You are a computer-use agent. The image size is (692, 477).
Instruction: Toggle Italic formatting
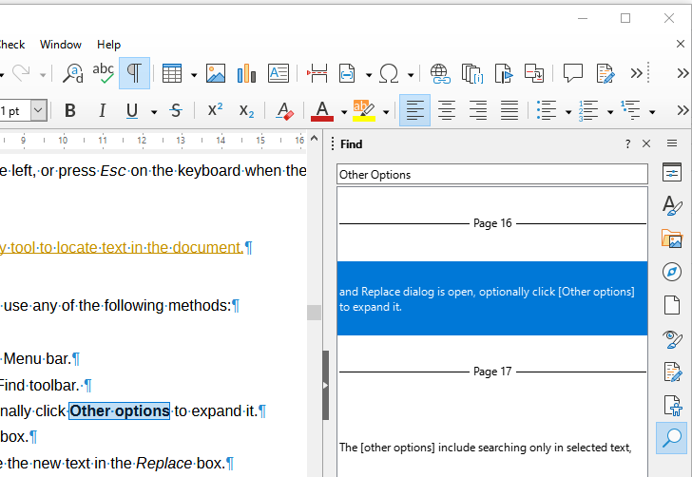tap(102, 111)
